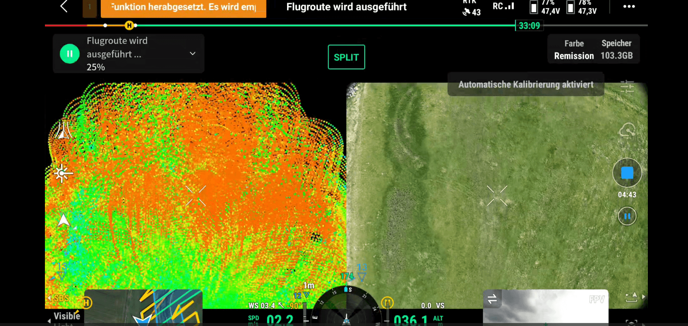Tap the 036.1 ALT altitude readout
This screenshot has height=326, width=688.
click(x=418, y=319)
